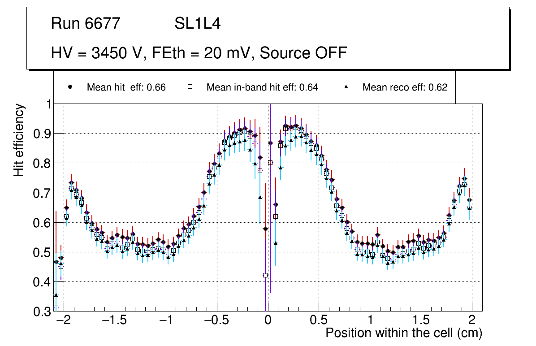Click the leftmost open square near 0.31

point(56,308)
